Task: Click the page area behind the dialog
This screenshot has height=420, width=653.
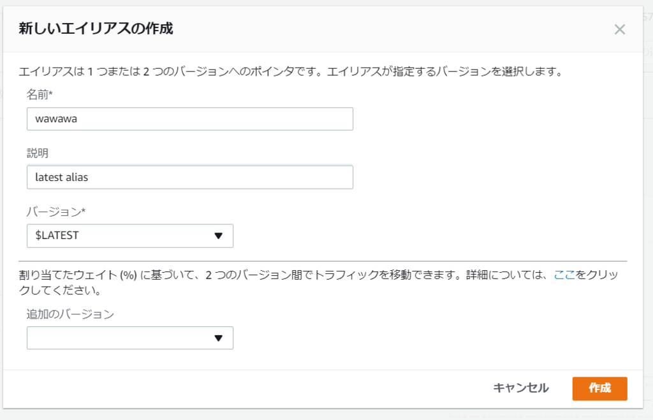Action: (646, 210)
